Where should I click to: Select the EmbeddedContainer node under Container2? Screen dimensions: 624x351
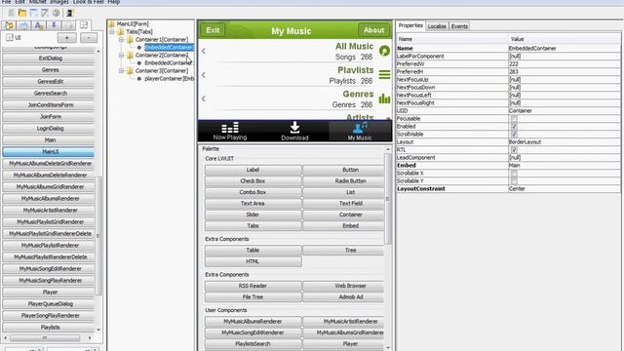pos(169,62)
